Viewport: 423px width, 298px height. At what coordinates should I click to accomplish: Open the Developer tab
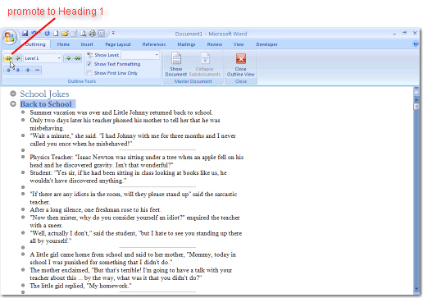coord(266,44)
